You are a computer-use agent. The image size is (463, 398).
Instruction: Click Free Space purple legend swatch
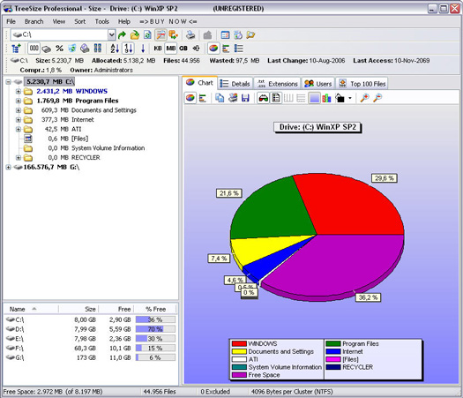(239, 375)
